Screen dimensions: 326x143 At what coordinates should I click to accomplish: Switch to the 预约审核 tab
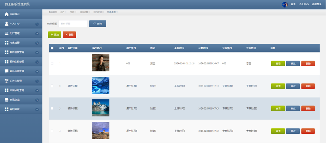tap(98, 12)
